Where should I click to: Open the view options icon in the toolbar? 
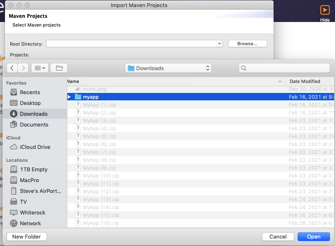39,68
